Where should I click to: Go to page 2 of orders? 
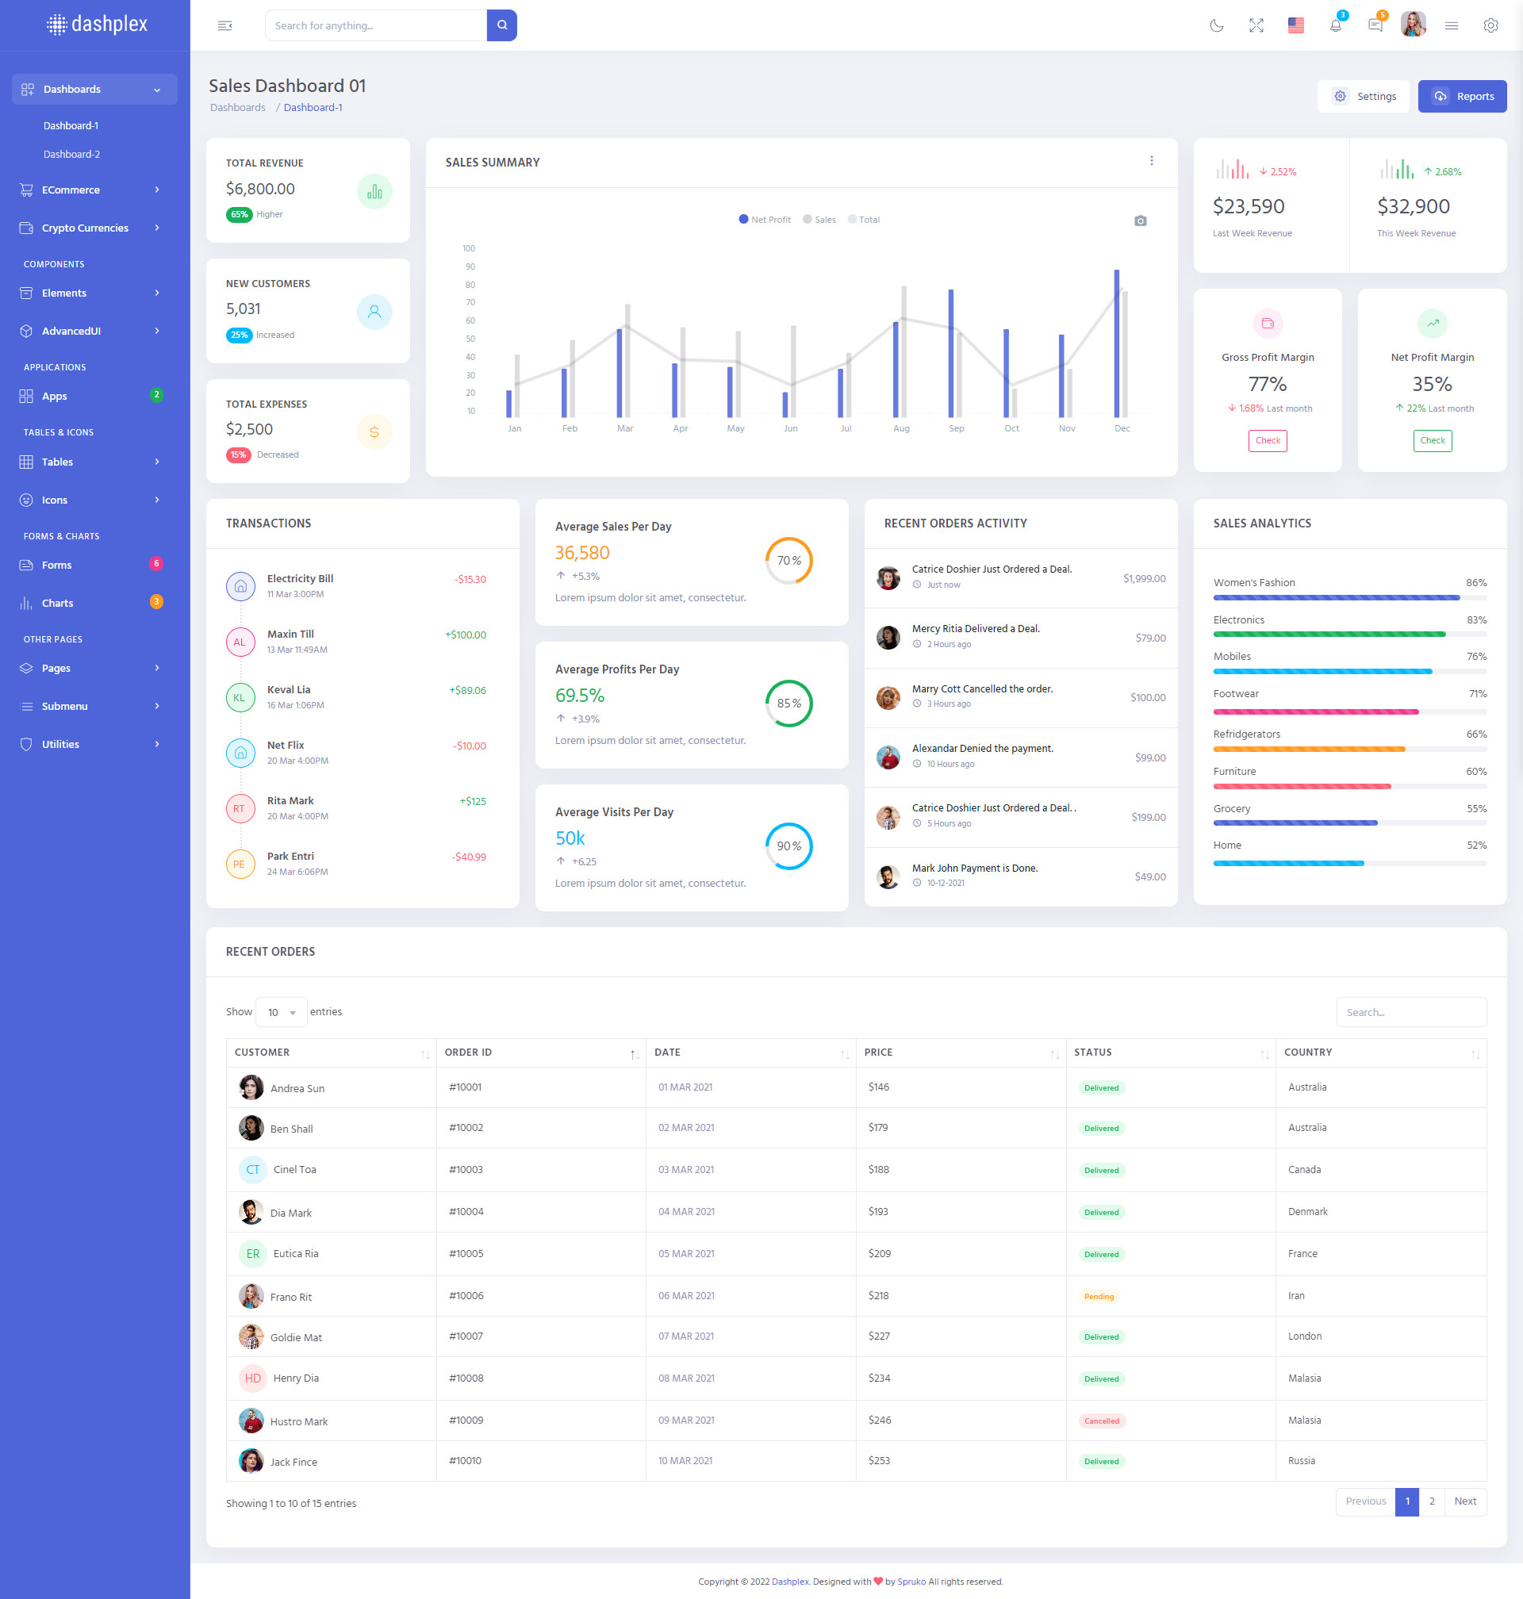1431,1501
